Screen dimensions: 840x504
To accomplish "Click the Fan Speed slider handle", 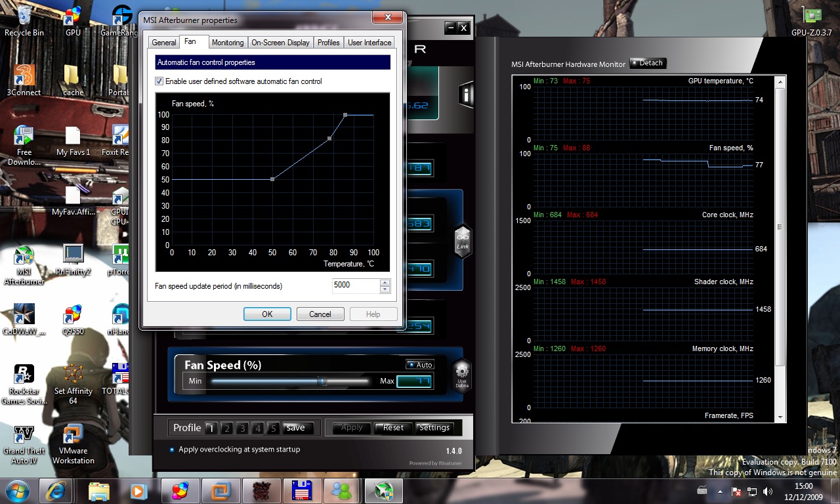I will click(322, 381).
